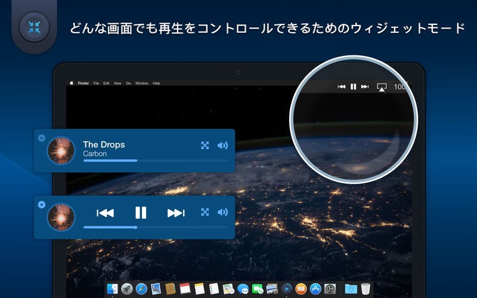Open dropdown arrow on The Drops widget
Viewport: 477px width, 298px height.
(x=41, y=138)
